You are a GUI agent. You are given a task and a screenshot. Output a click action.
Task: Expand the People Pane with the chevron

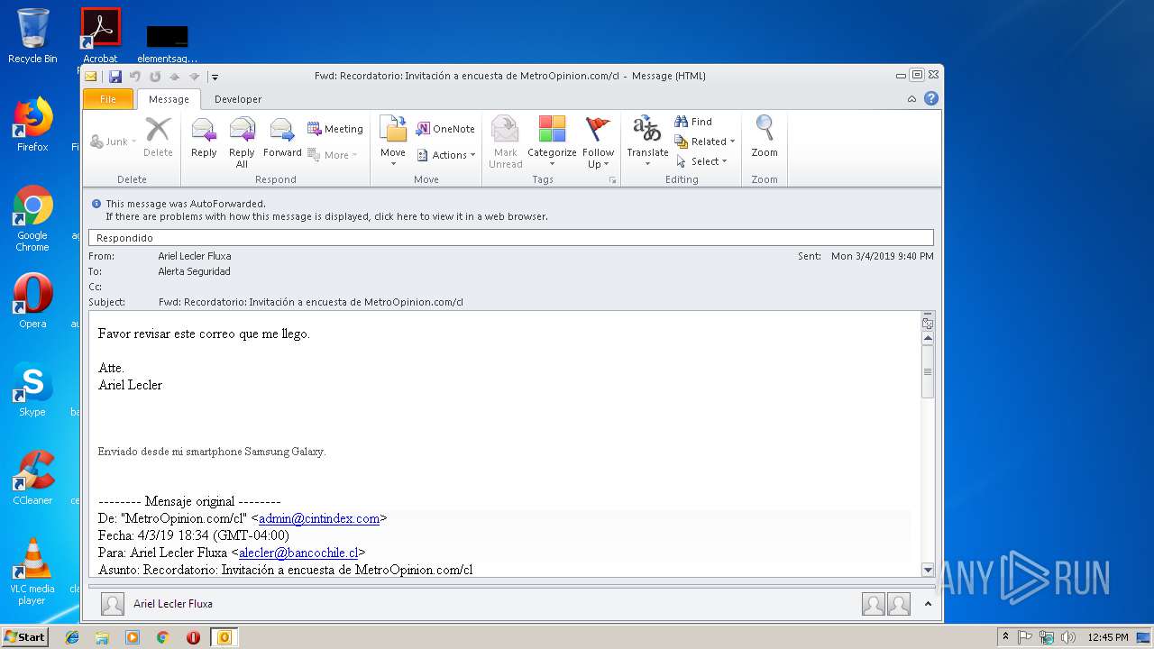(929, 604)
